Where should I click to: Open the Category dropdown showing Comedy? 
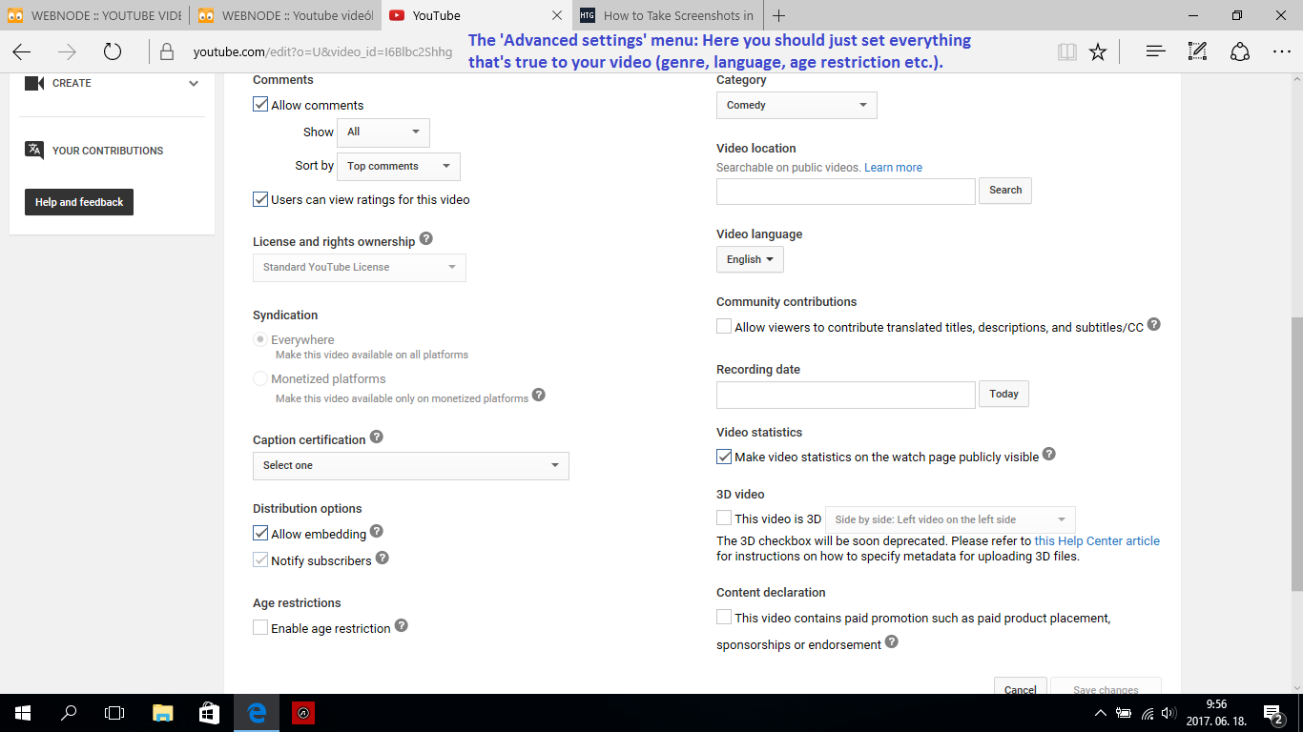(796, 105)
